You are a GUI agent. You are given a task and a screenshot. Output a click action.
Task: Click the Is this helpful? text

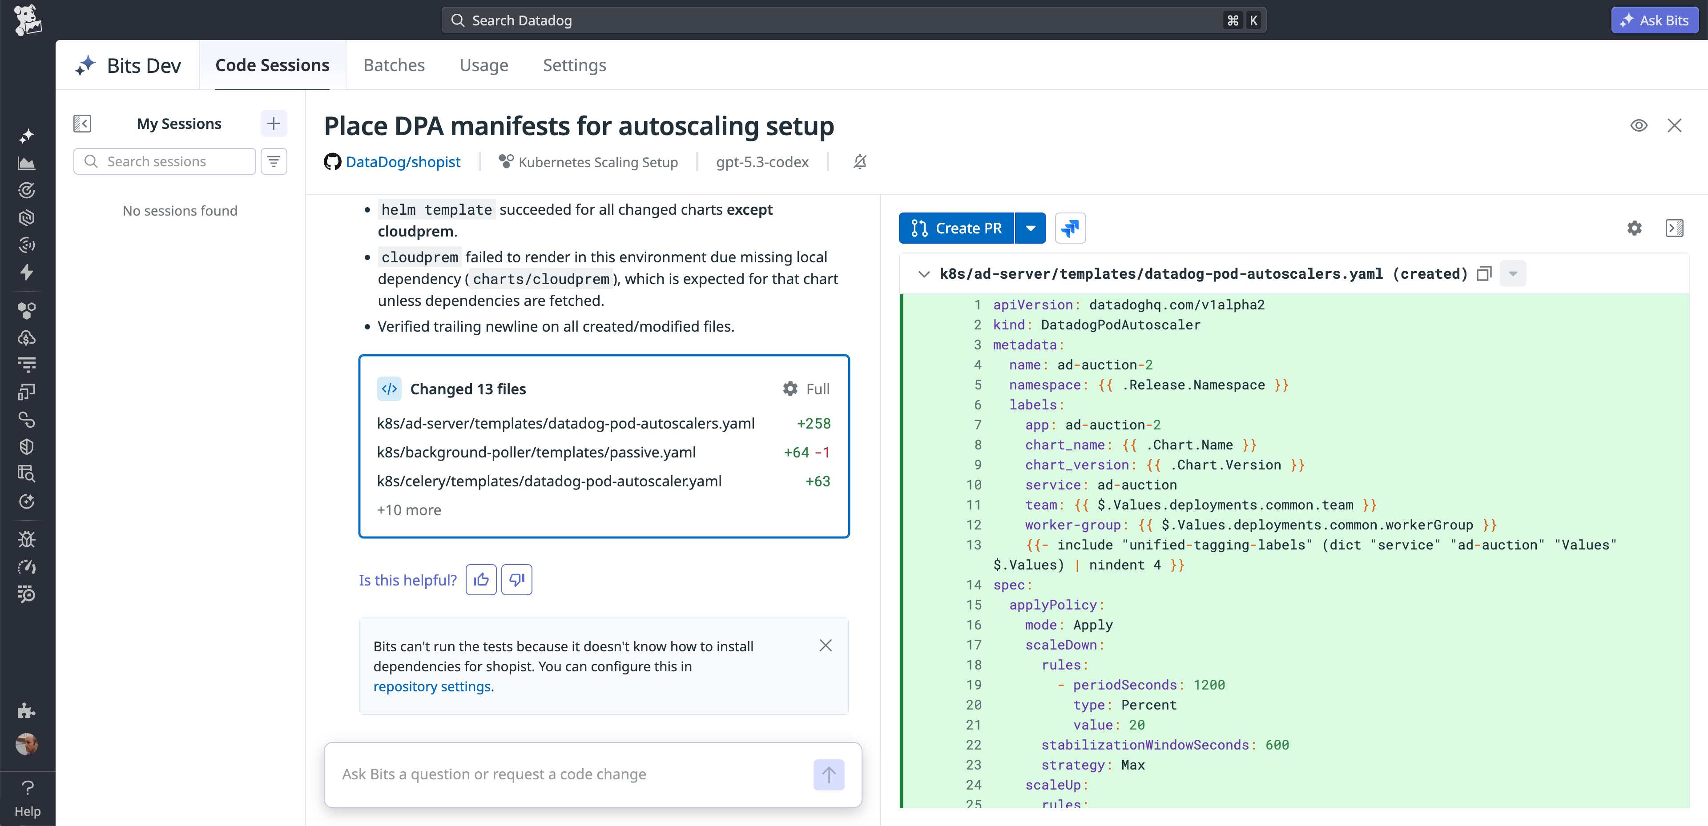(x=407, y=580)
